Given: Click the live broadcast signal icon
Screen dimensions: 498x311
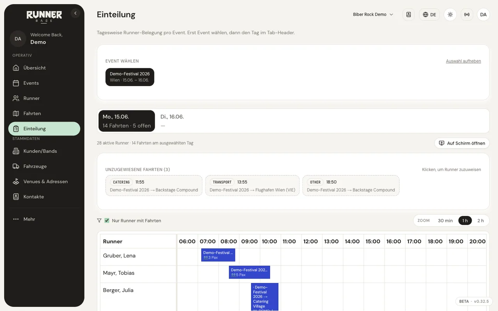Looking at the screenshot, I should tap(467, 14).
